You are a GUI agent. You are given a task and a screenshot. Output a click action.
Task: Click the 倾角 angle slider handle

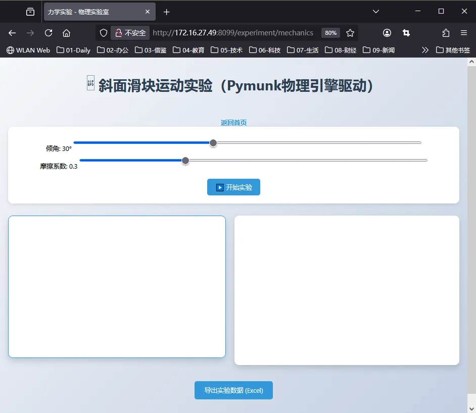click(x=213, y=143)
